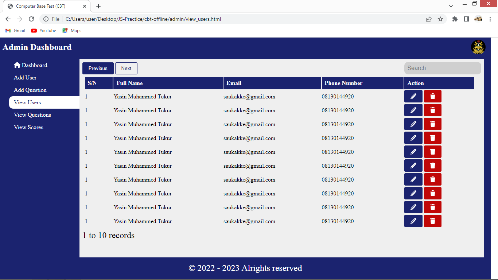The width and height of the screenshot is (498, 280).
Task: Delete the user in the first table row
Action: (x=433, y=96)
